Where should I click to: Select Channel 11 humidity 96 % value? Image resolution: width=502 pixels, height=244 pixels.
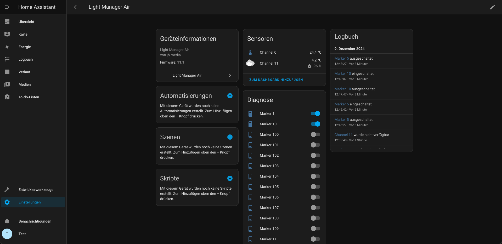click(x=317, y=66)
